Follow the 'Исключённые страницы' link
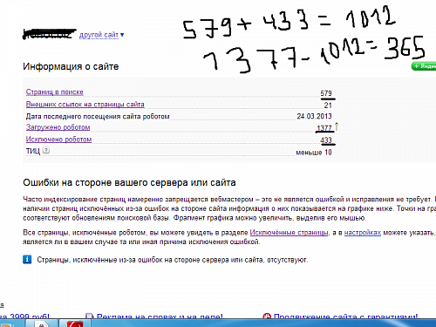Viewport: 436px width, 327px height. point(289,233)
